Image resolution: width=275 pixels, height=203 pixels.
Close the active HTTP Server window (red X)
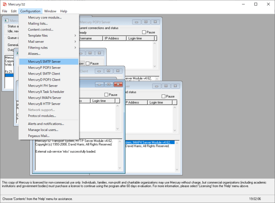(x=118, y=84)
